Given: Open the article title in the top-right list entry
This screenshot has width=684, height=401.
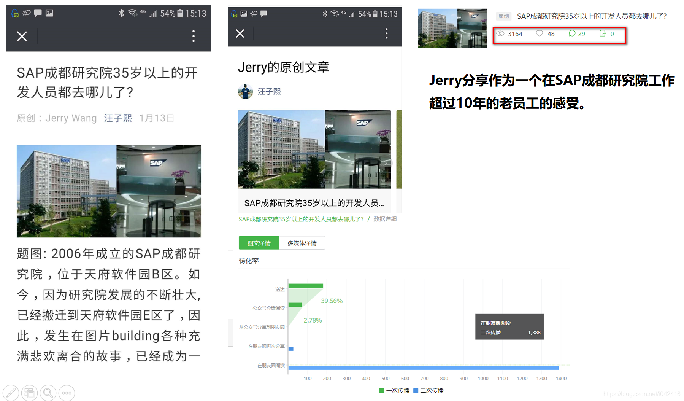Looking at the screenshot, I should tap(592, 16).
